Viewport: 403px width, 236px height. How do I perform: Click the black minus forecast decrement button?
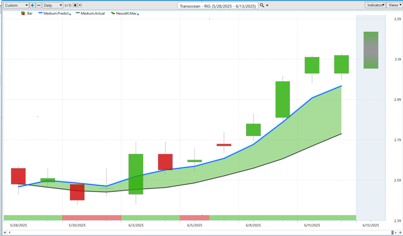tap(80, 6)
